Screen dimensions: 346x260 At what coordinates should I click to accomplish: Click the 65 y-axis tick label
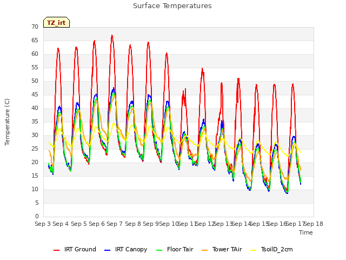pyautogui.click(x=35, y=40)
